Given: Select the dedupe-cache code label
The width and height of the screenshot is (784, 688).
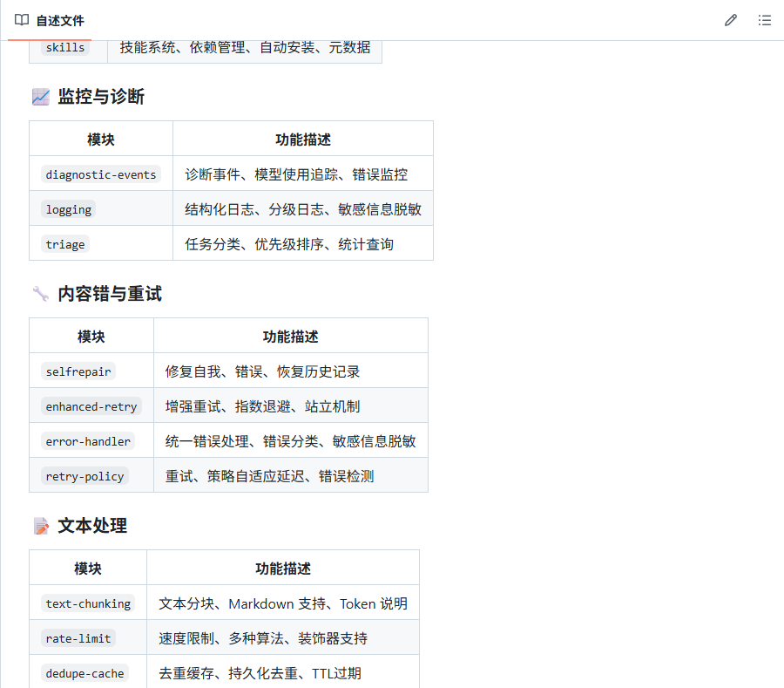Looking at the screenshot, I should [x=84, y=673].
